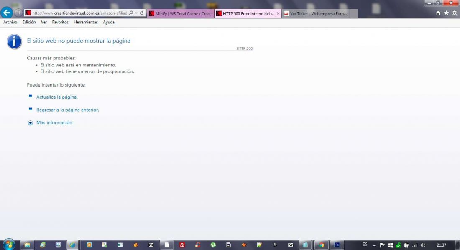Screen dimensions: 460x250
Task: Click the search magnifier in address bar
Action: (x=131, y=13)
